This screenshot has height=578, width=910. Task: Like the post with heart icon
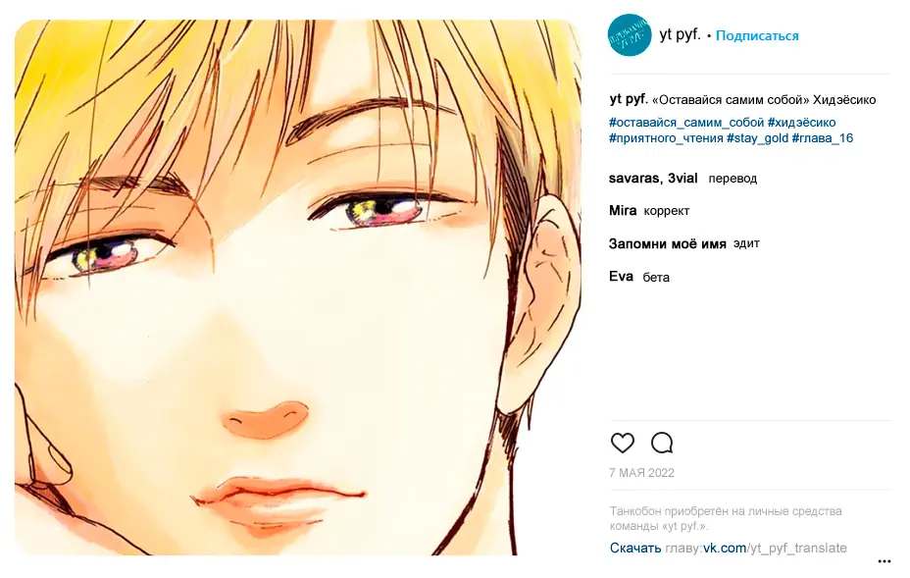pyautogui.click(x=622, y=444)
